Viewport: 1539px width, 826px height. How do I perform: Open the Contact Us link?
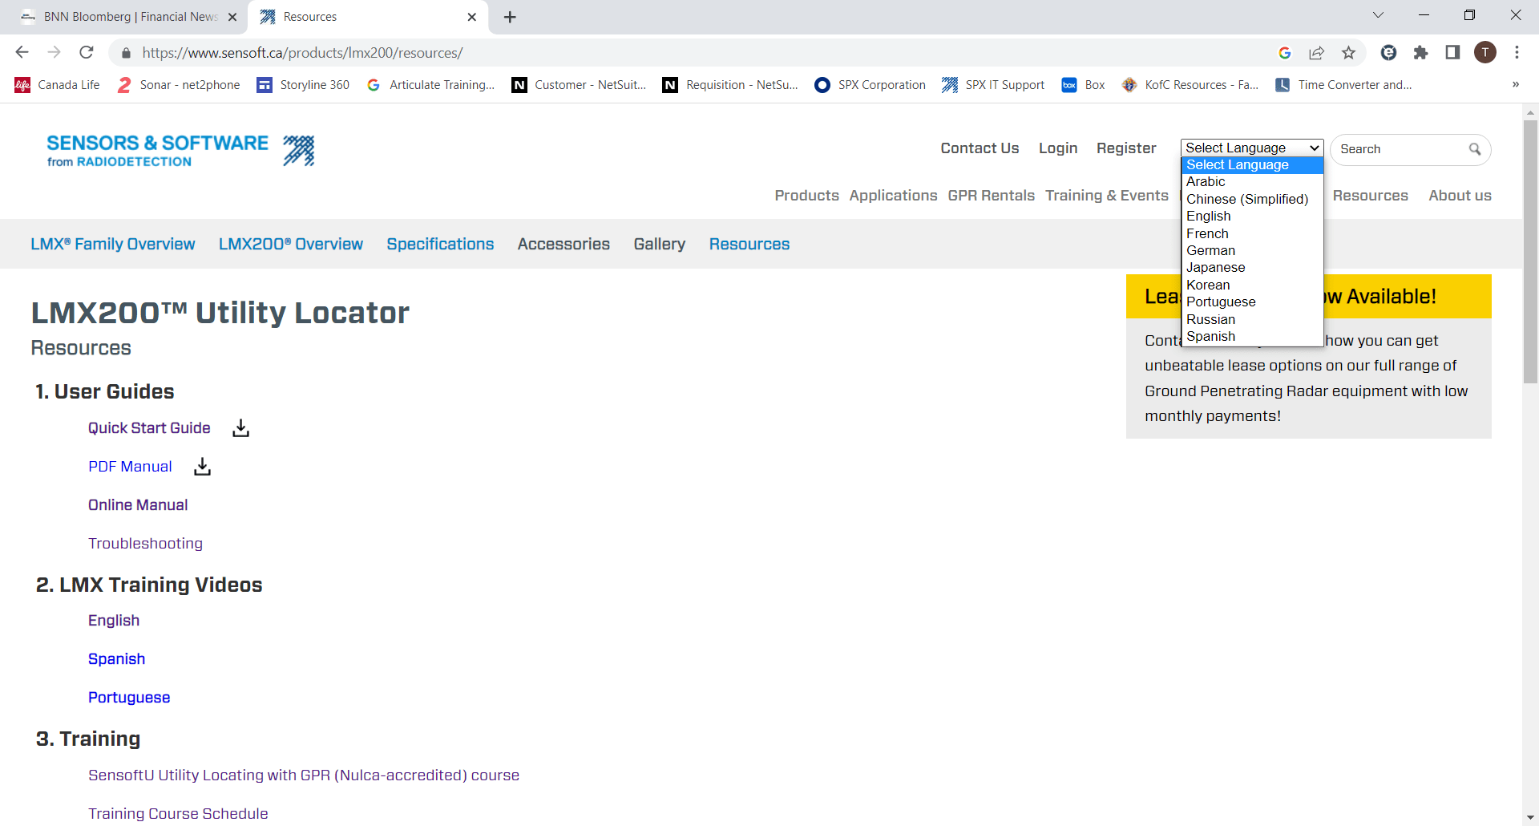tap(980, 148)
